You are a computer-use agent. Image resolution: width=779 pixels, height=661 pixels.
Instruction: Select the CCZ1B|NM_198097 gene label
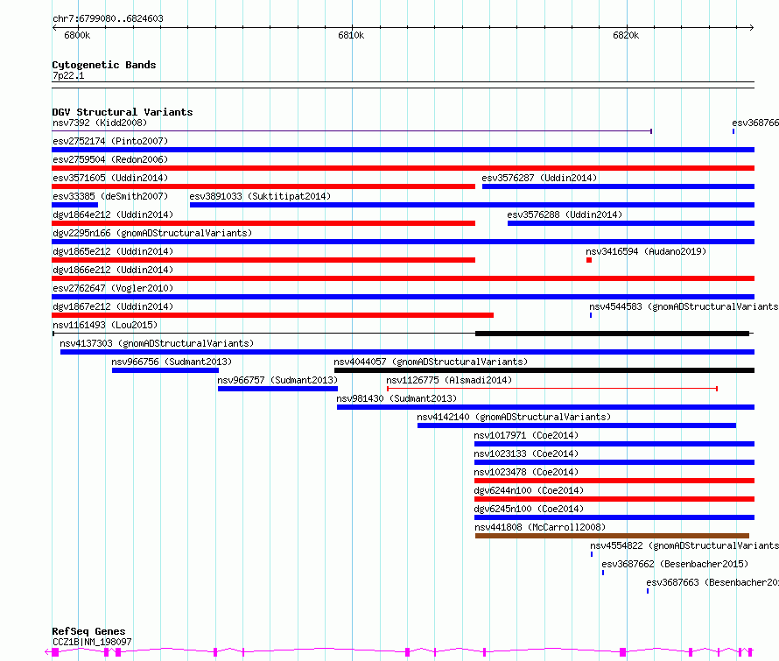click(92, 642)
